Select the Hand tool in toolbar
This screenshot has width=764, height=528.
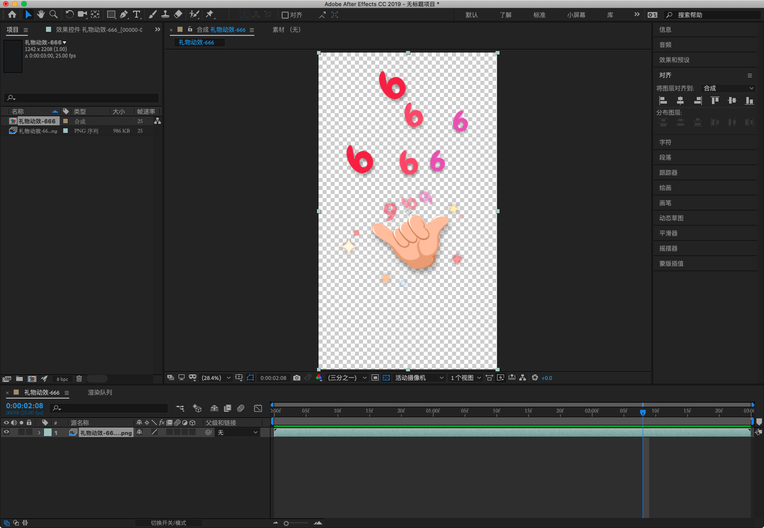(x=41, y=15)
